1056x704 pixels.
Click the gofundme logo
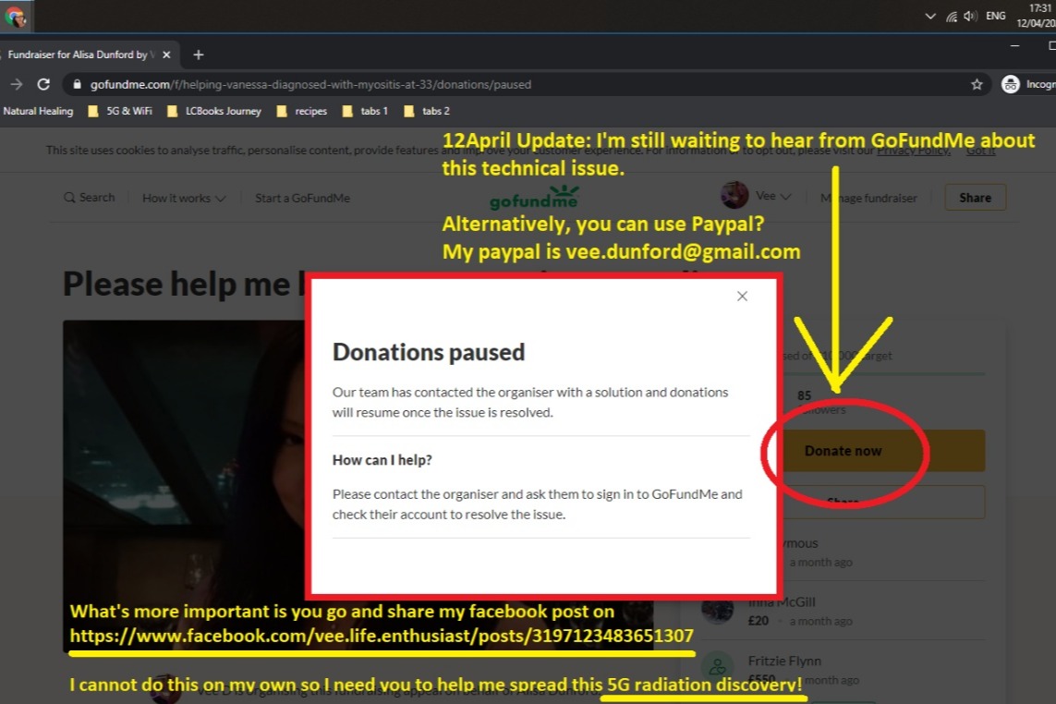click(534, 199)
